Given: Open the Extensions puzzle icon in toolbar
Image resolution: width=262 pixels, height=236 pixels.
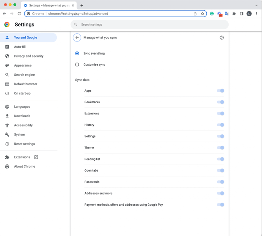Looking at the screenshot, I should [234, 14].
